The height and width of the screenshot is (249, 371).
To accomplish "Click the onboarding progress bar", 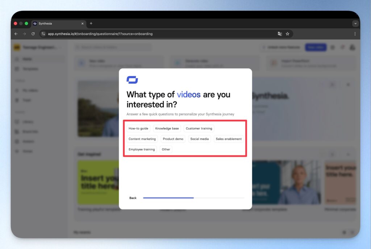I will click(193, 198).
